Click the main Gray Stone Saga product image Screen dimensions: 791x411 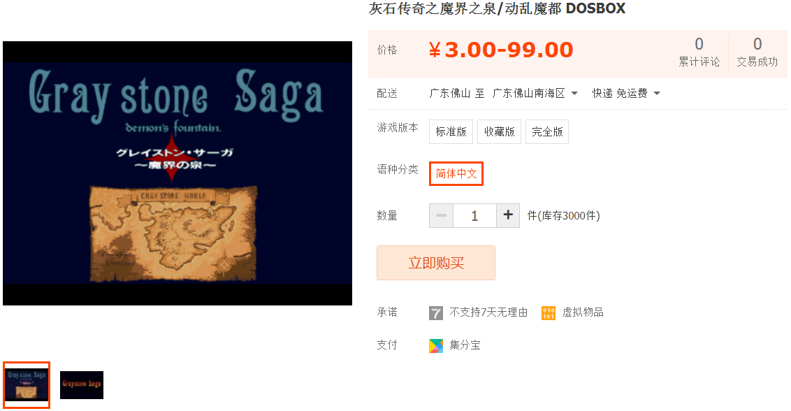pos(177,173)
